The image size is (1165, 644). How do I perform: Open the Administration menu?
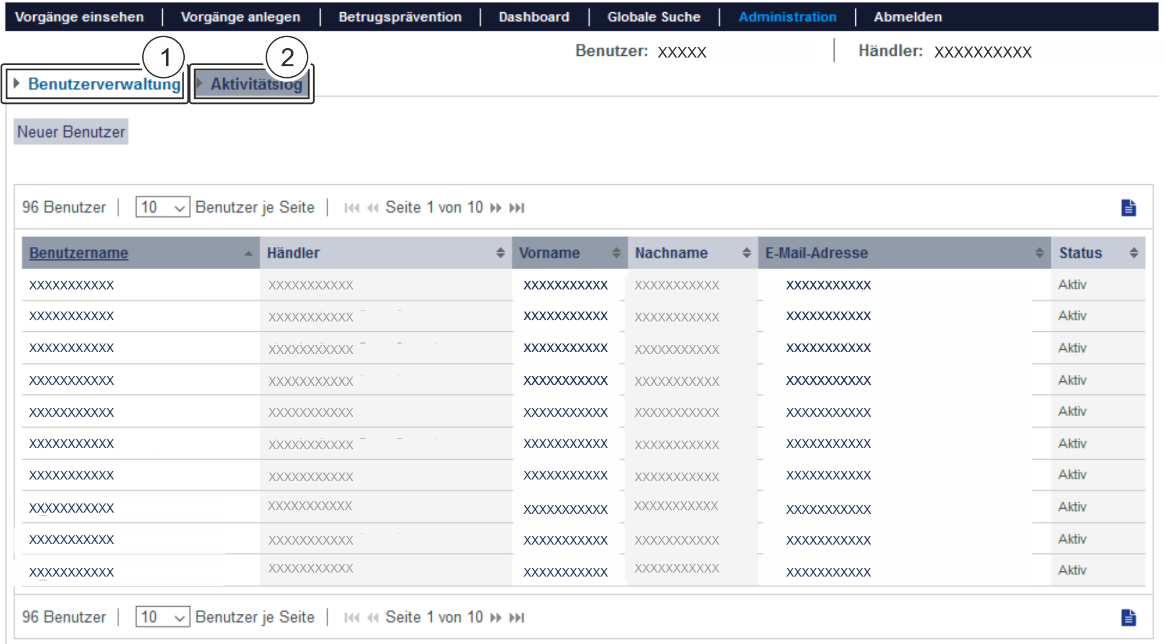787,17
